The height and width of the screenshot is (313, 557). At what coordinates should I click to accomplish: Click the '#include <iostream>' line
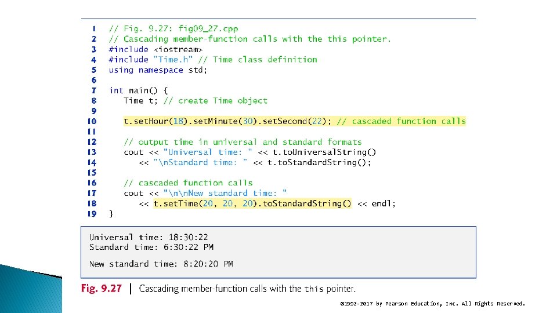click(x=155, y=49)
